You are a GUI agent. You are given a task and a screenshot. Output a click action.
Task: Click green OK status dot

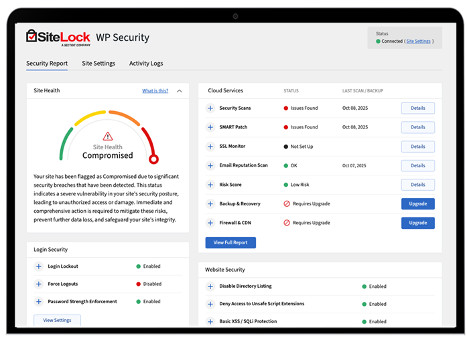[x=286, y=166]
